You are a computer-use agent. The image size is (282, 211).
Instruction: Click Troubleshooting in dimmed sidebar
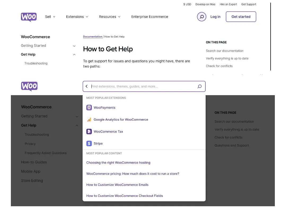37,135
